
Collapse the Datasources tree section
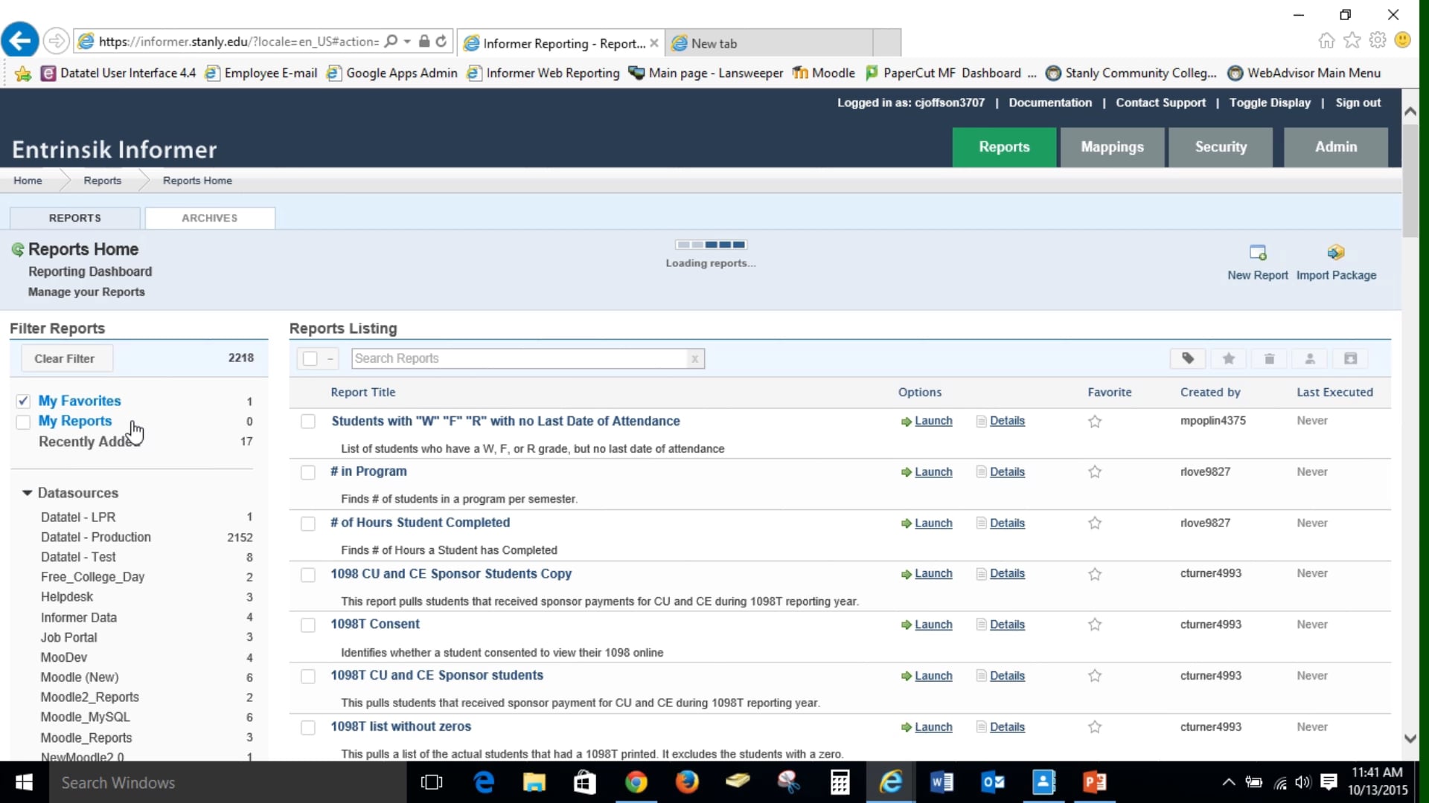click(x=28, y=493)
